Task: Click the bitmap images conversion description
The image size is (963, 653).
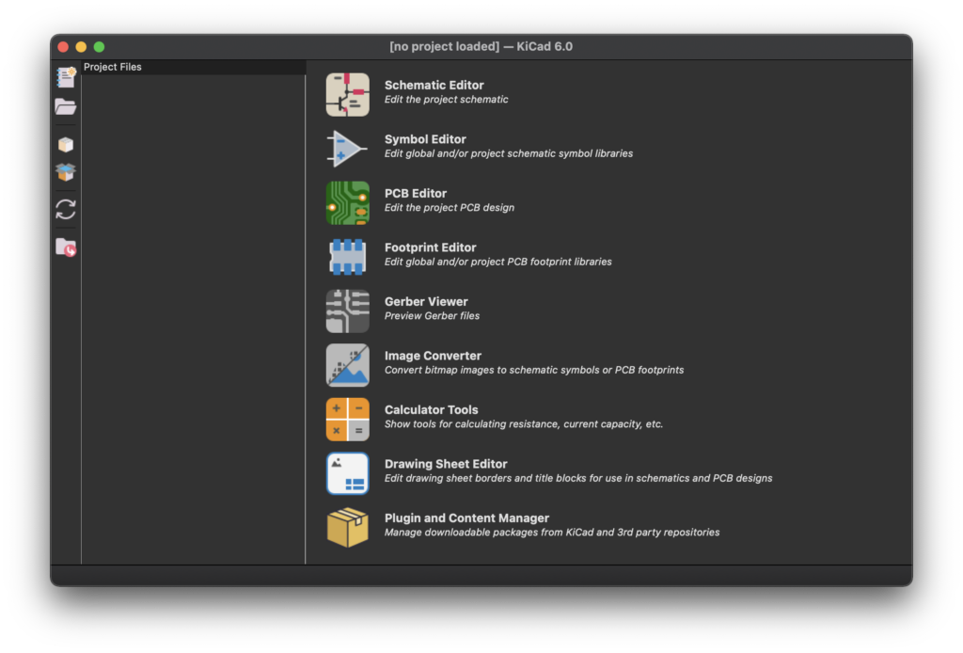Action: 534,370
